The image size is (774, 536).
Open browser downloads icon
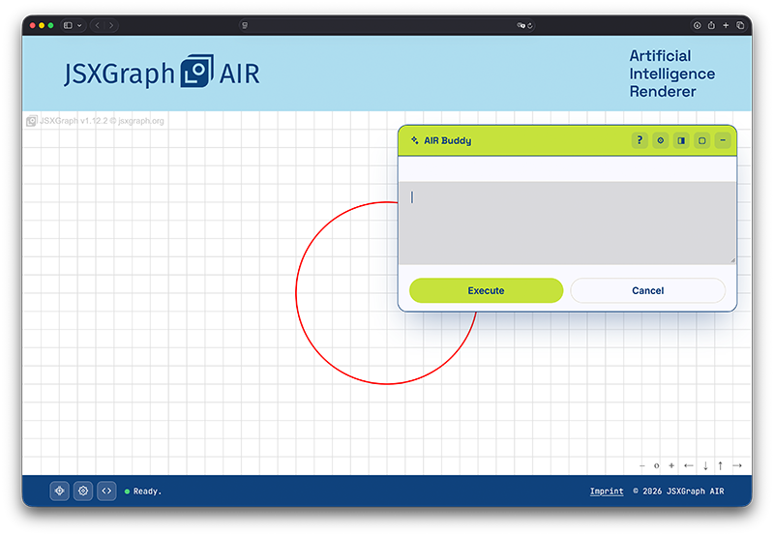click(697, 26)
